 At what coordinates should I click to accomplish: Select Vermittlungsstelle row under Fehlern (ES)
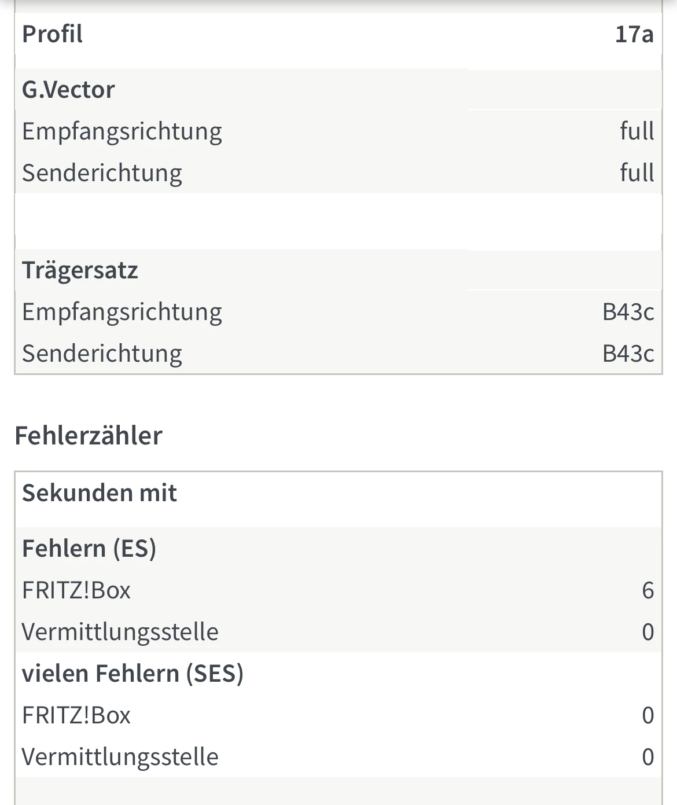point(120,632)
